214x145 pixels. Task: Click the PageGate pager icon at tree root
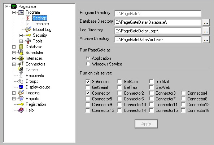14,6
